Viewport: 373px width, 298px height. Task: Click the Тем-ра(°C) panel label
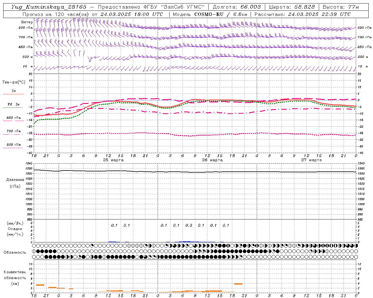[x=14, y=82]
